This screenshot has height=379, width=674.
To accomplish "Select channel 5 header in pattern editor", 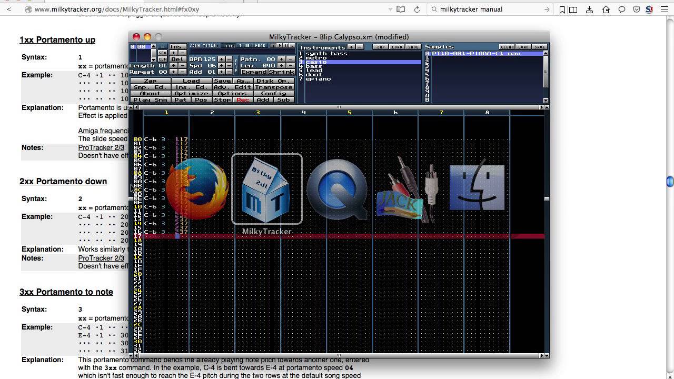I will [x=349, y=112].
